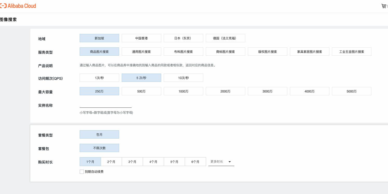Pick max capacity 500万
Viewport: 388px width, 194px height.
[x=141, y=91]
